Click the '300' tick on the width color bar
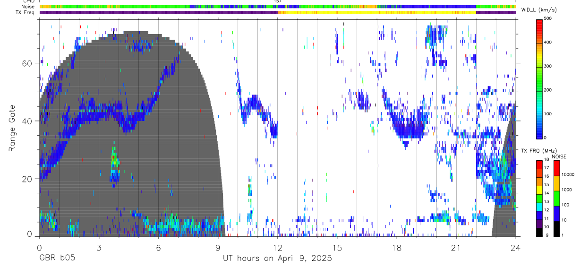 (549, 66)
